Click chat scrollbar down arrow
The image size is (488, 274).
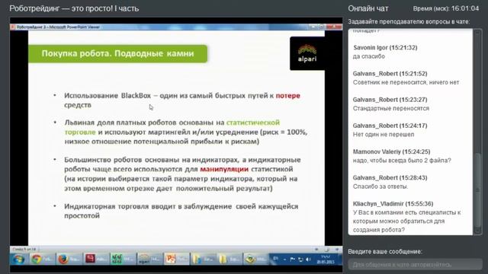click(x=477, y=231)
